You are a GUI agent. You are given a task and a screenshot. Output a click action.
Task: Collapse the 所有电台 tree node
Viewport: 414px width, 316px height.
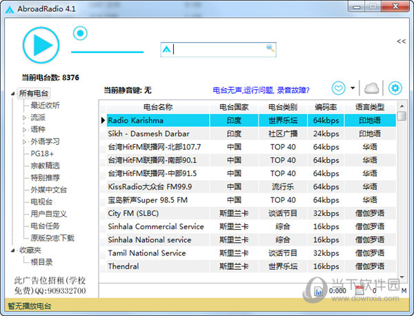[12, 93]
